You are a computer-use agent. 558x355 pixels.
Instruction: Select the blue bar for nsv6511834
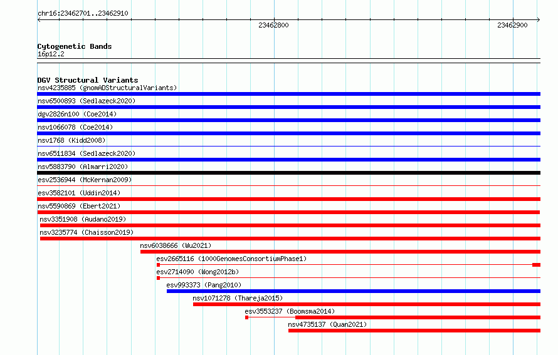(288, 160)
